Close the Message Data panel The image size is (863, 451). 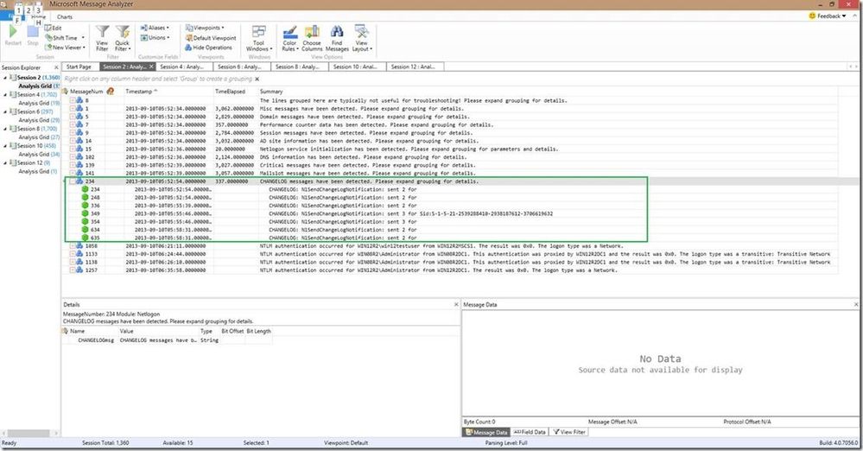856,304
